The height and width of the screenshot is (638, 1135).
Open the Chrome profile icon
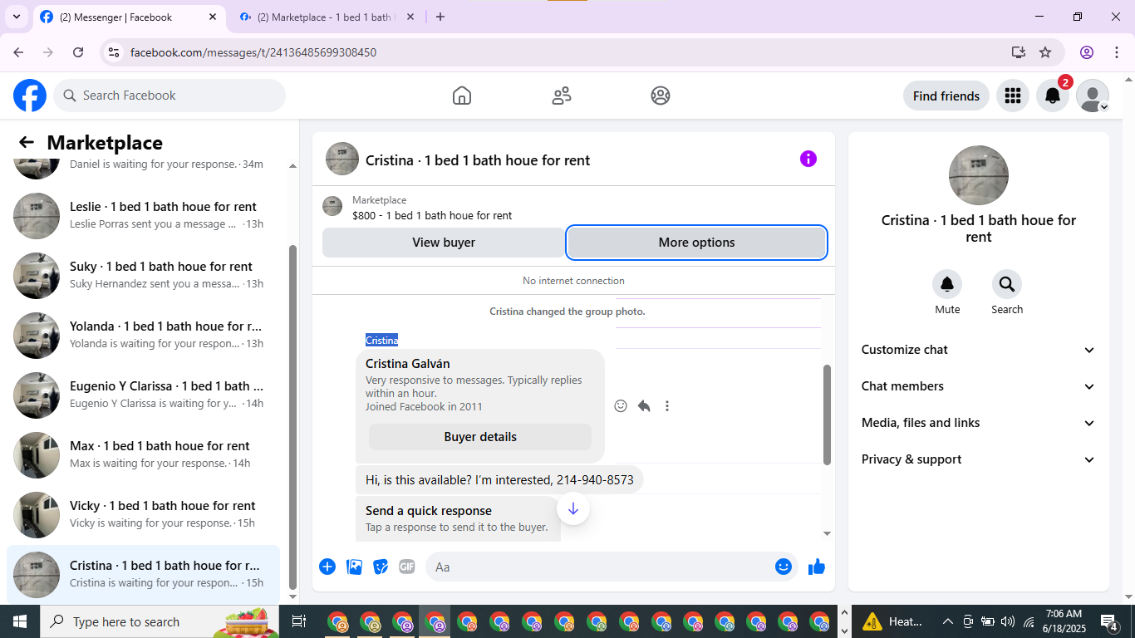pyautogui.click(x=1087, y=52)
